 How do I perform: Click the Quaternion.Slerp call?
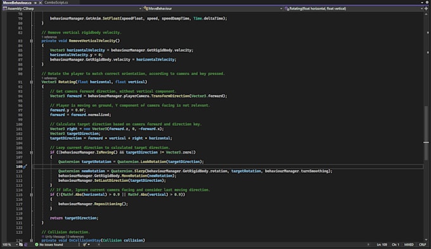pyautogui.click(x=128, y=171)
